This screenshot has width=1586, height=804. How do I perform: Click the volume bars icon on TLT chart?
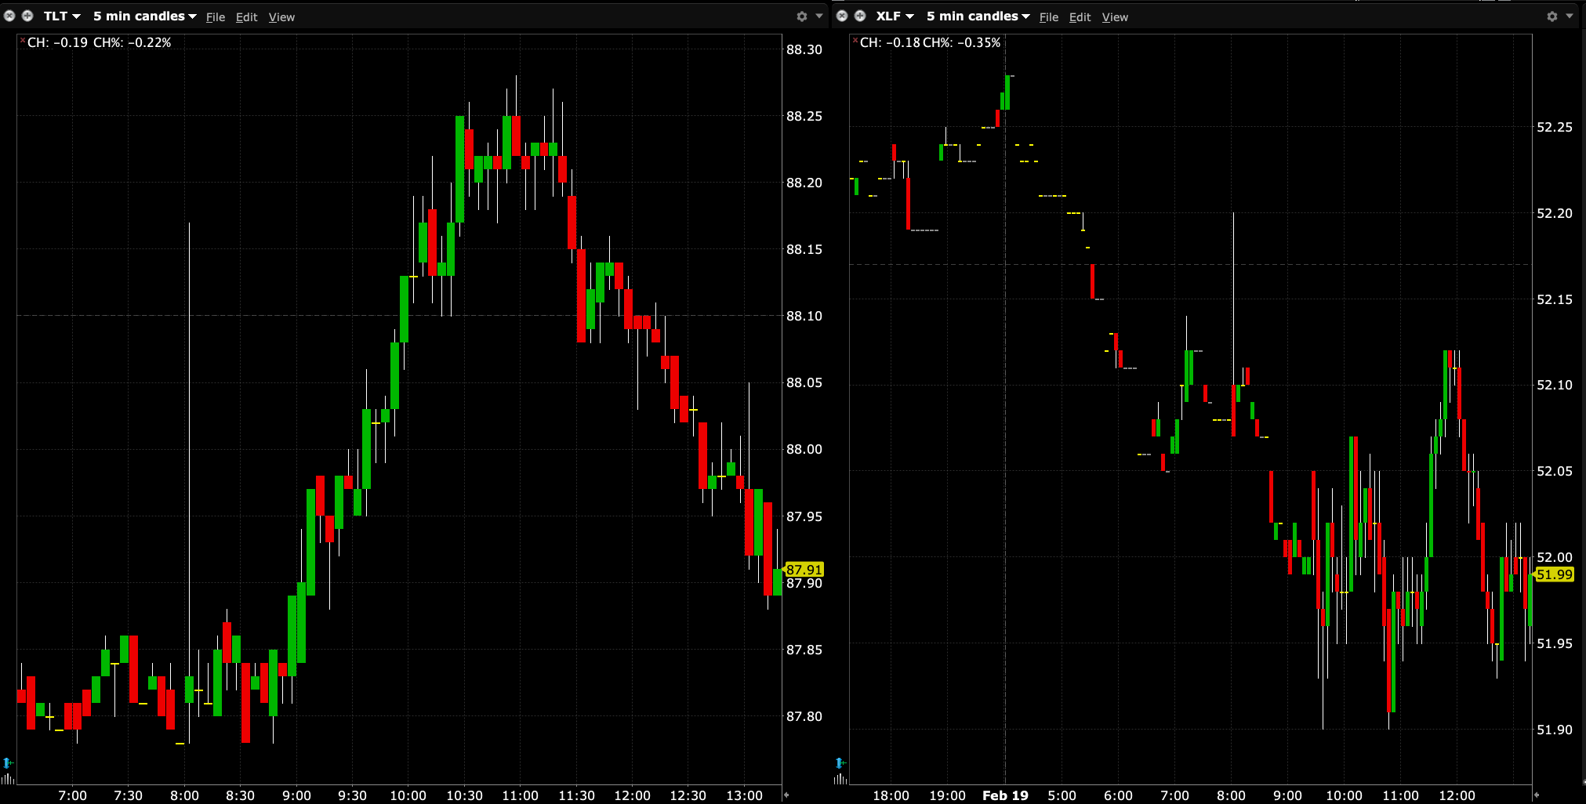coord(7,779)
